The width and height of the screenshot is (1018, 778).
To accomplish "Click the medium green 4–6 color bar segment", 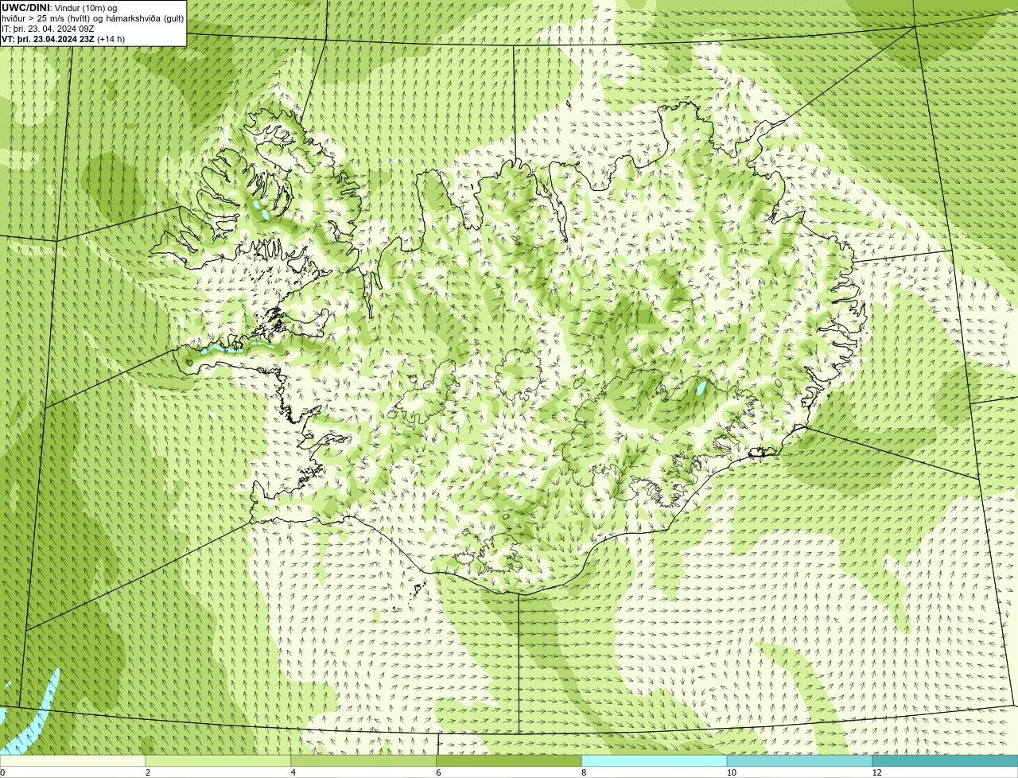I will coord(363,761).
